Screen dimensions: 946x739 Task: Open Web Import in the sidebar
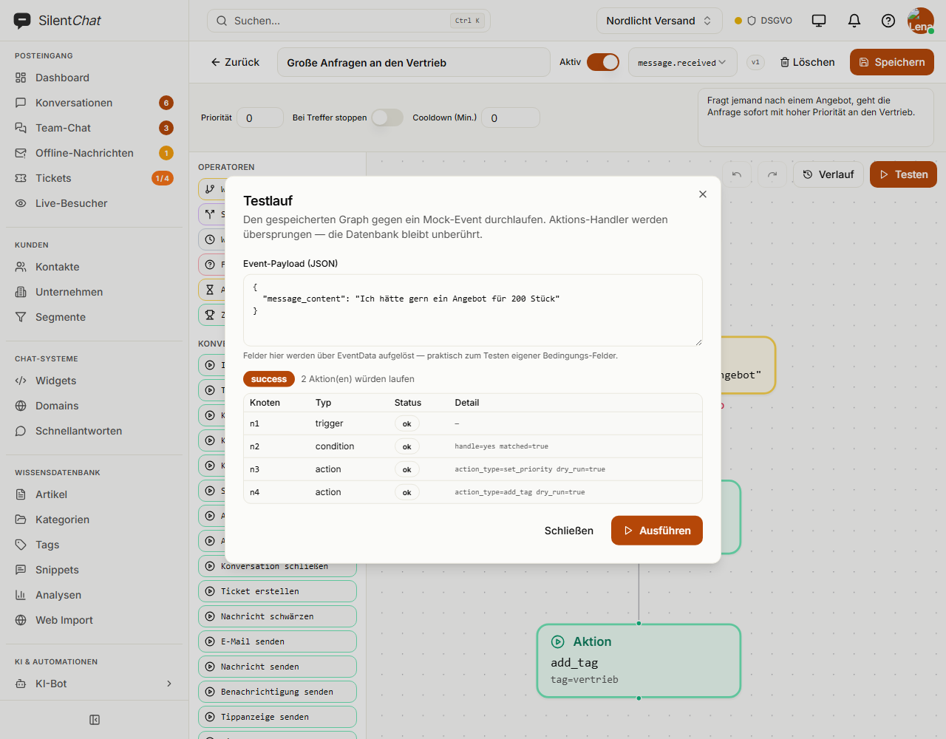click(94, 620)
